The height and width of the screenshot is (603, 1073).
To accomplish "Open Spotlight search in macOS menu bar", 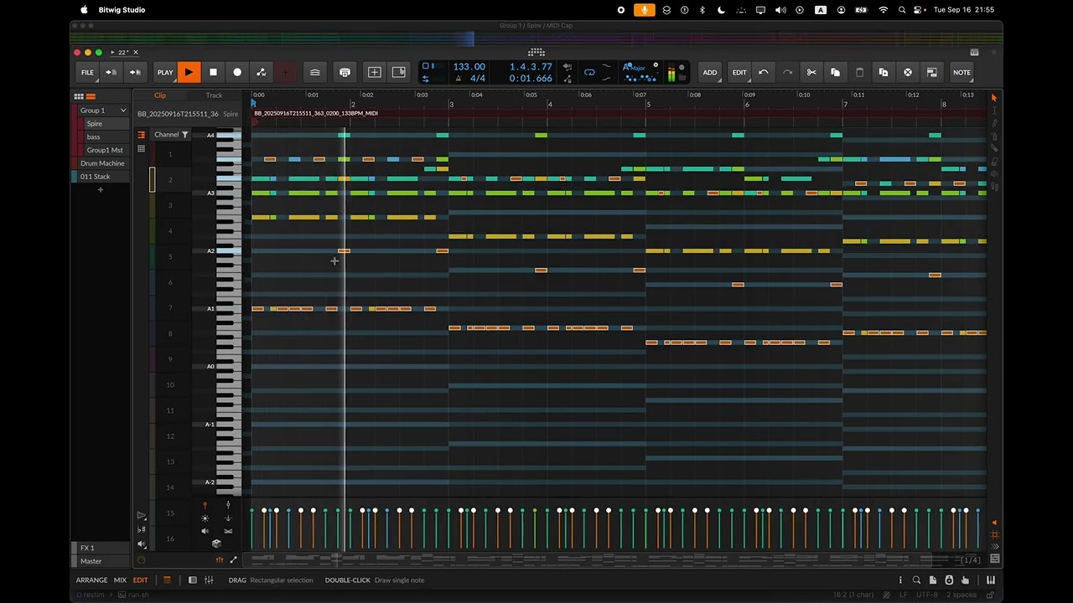I will coord(902,10).
